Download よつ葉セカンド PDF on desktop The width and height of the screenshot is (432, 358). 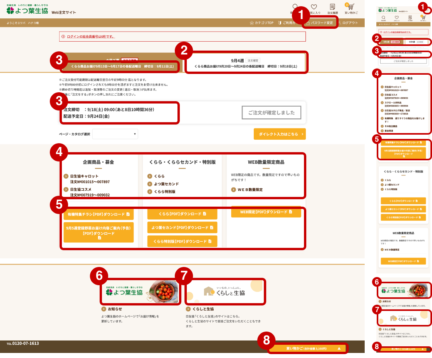tap(182, 228)
